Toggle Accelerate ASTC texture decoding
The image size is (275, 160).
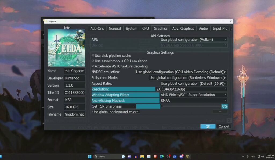pos(93,66)
